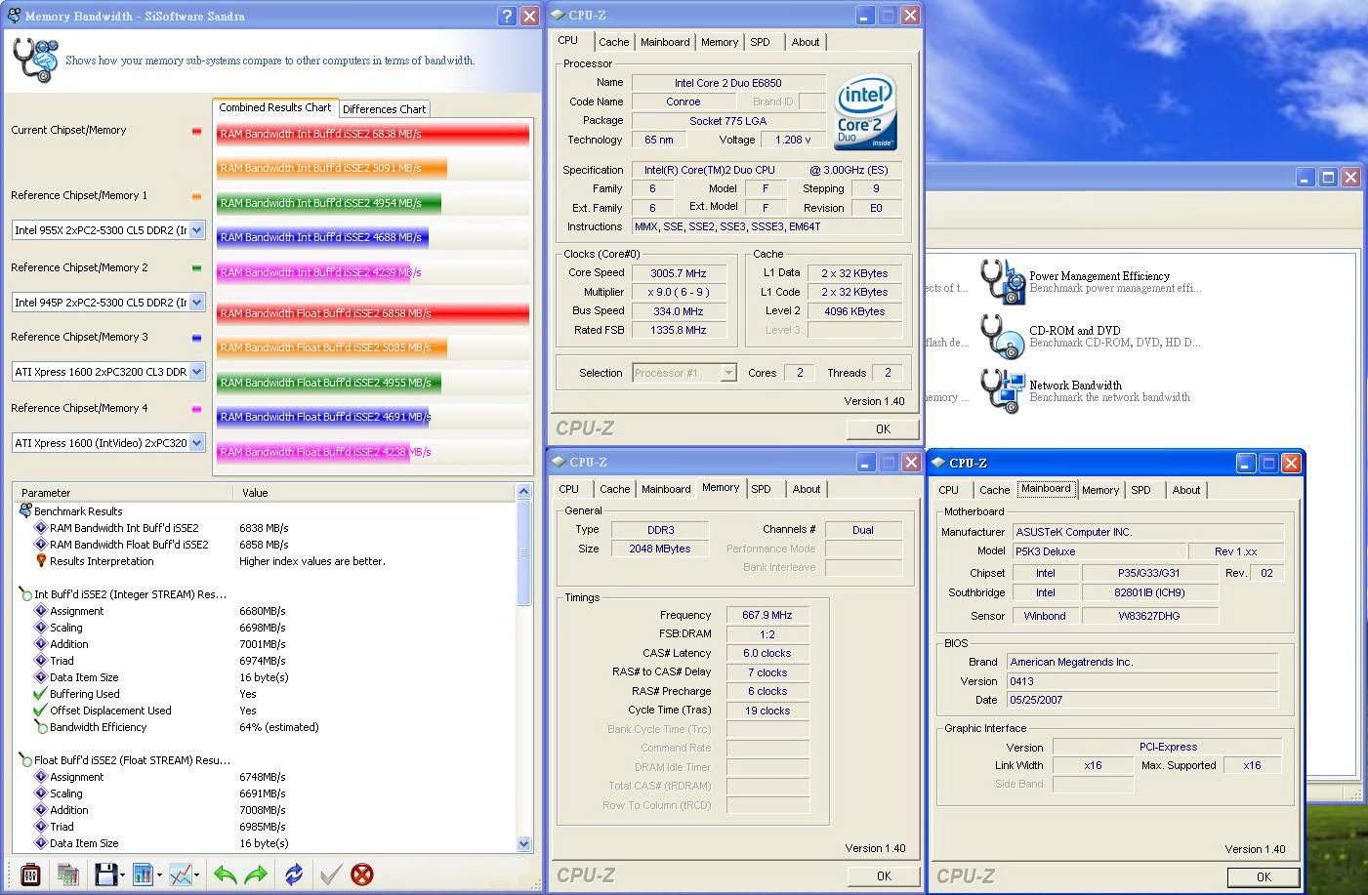
Task: Click the Buffering Used green check icon
Action: pos(41,694)
